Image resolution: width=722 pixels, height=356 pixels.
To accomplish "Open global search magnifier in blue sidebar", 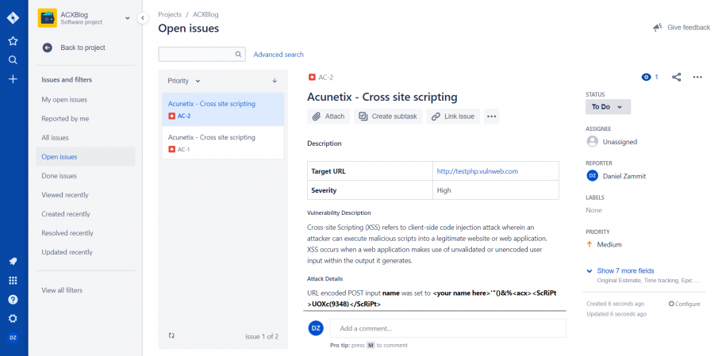I will pos(13,59).
